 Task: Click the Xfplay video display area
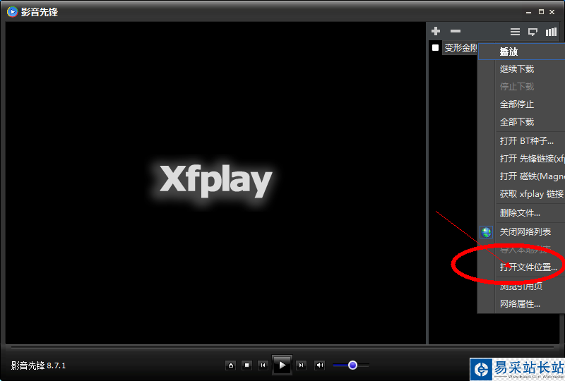pos(215,183)
